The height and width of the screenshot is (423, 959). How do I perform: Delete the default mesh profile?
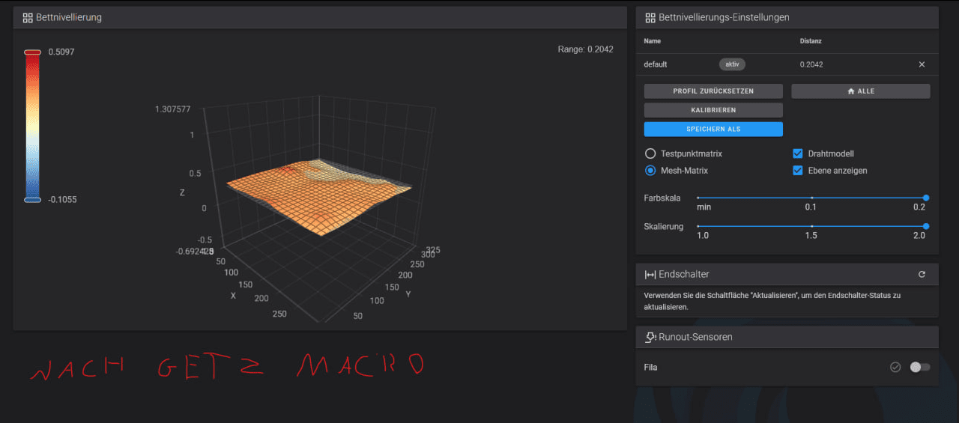coord(922,64)
